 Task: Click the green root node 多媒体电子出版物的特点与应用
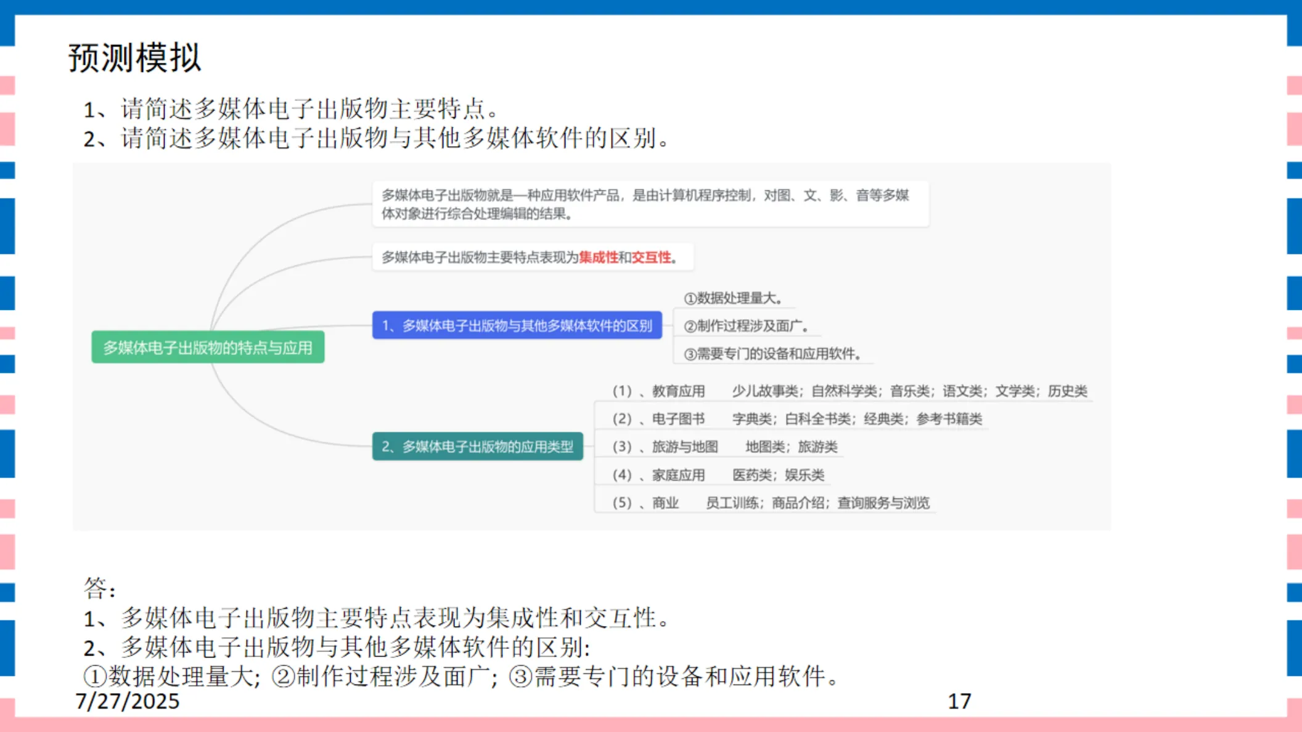208,348
